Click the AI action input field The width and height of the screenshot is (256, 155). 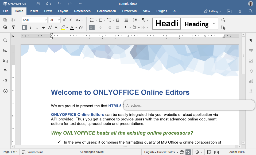tap(189, 105)
